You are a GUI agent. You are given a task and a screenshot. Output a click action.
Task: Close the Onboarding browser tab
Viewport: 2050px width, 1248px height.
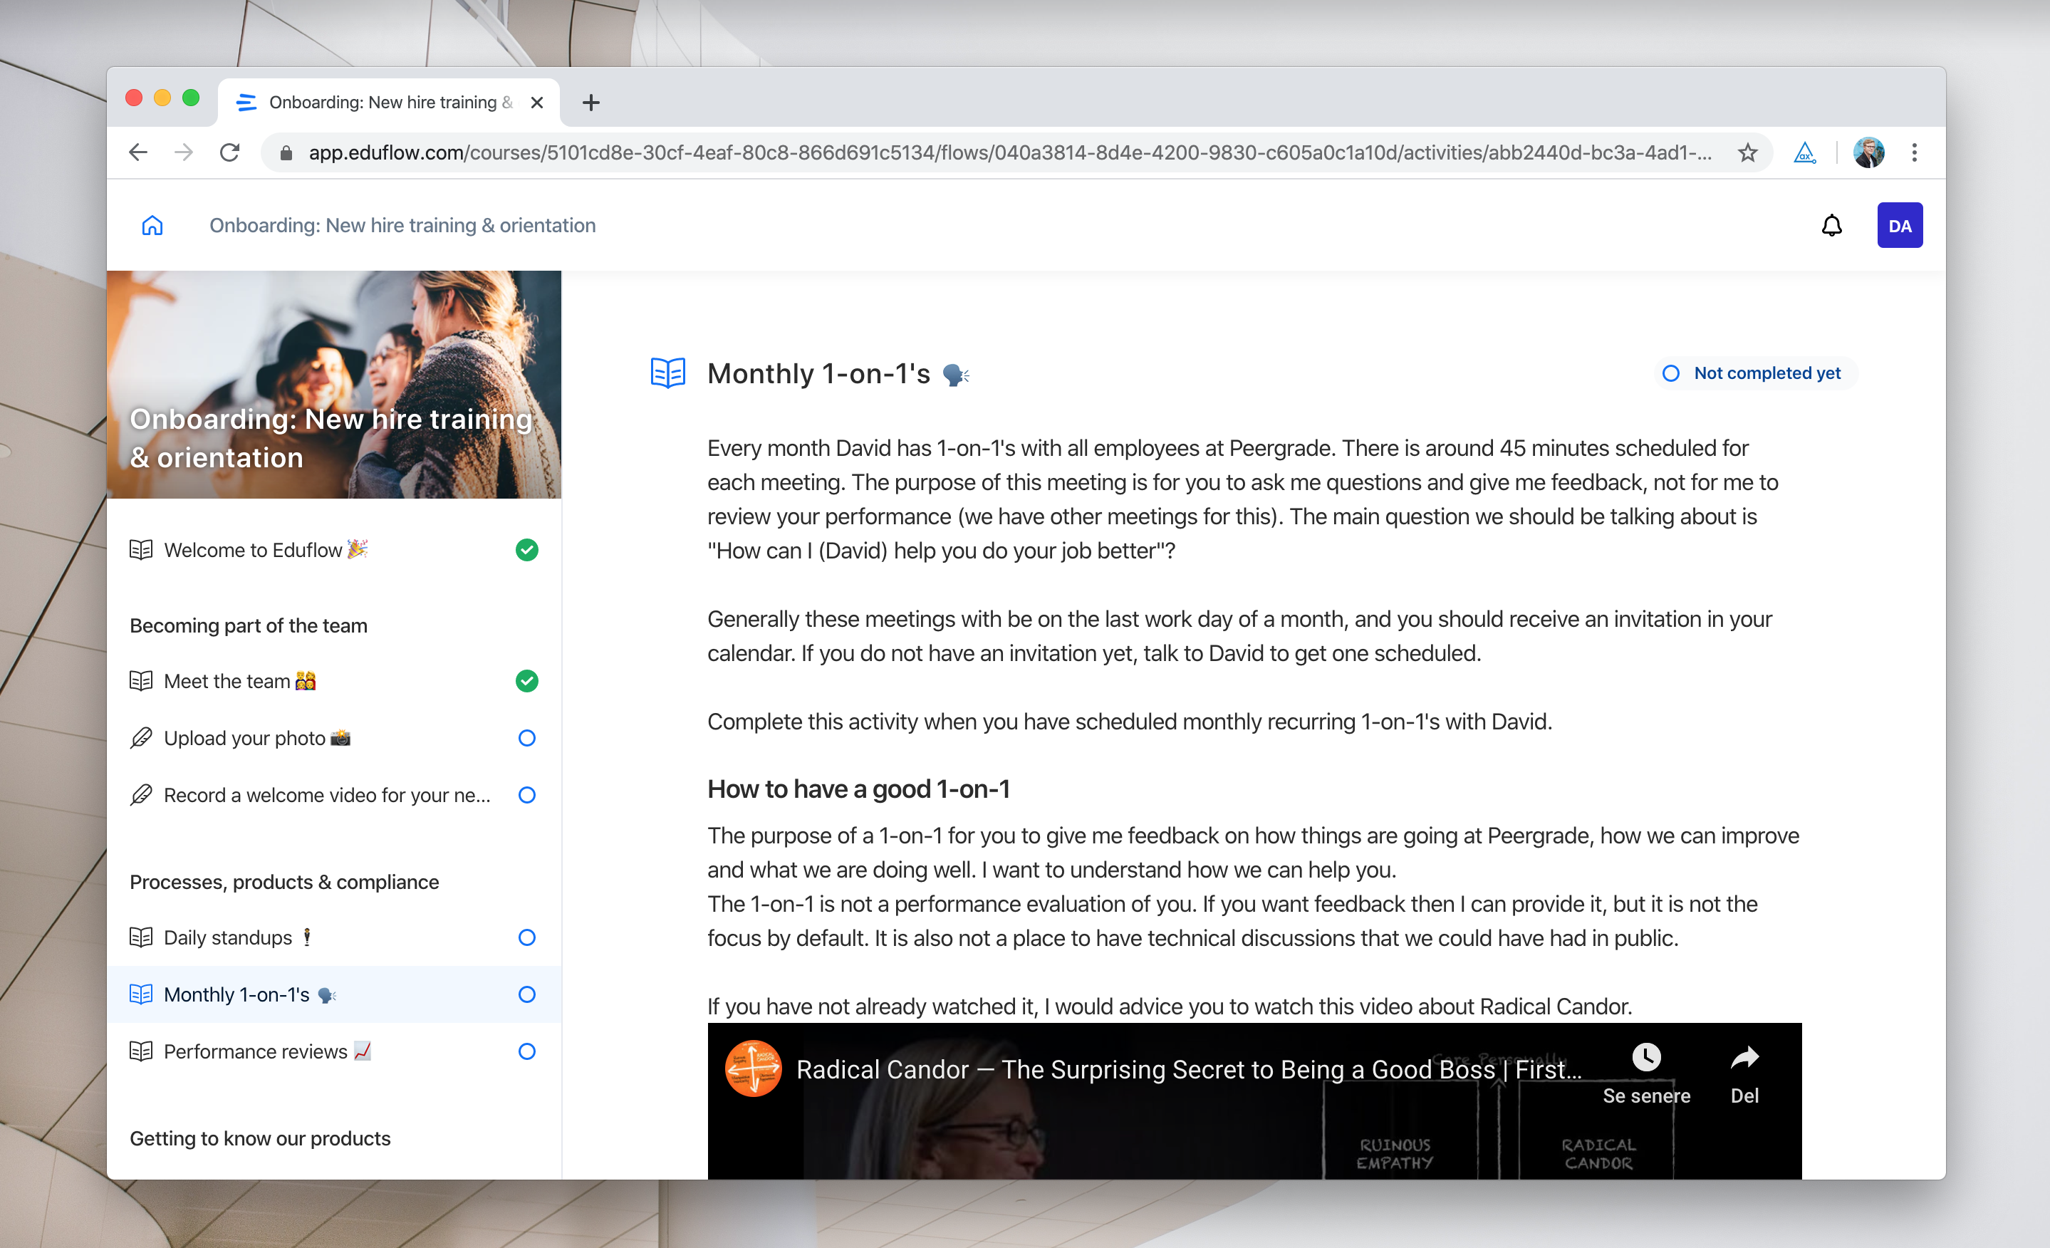point(536,103)
